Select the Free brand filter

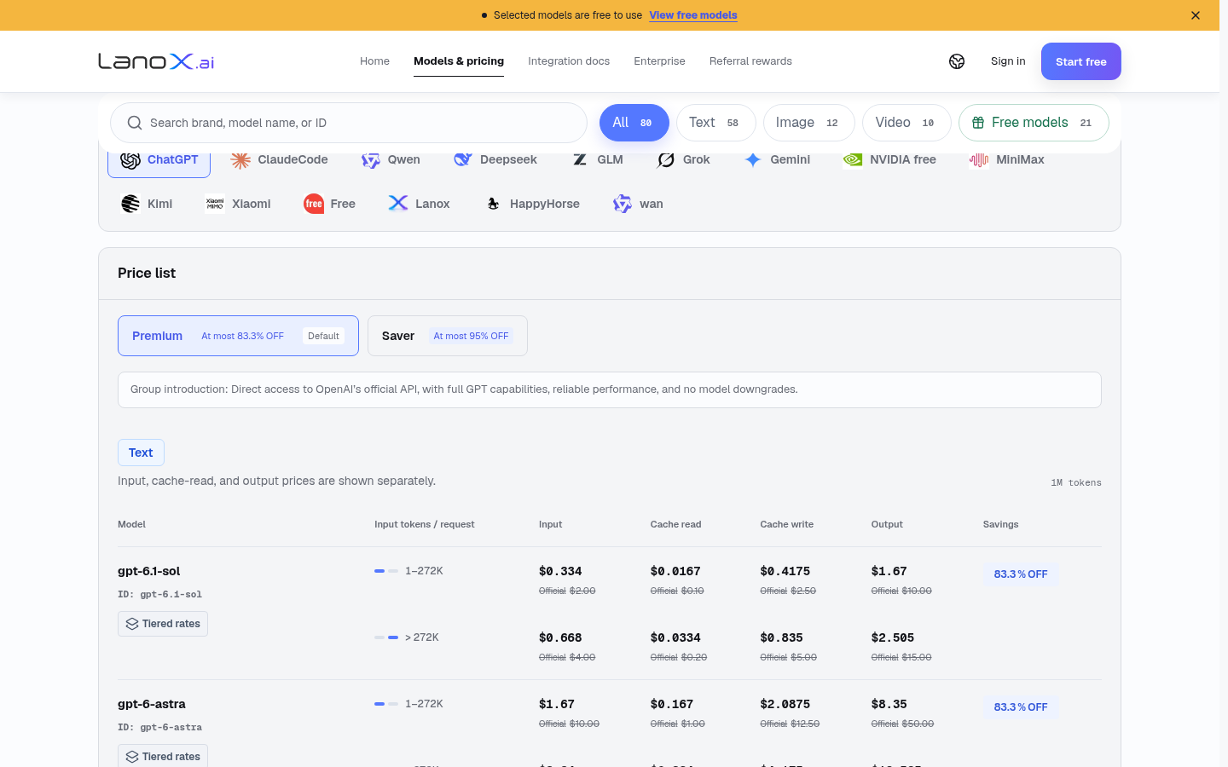329,204
